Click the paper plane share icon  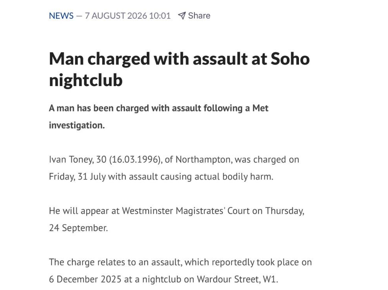click(x=182, y=16)
